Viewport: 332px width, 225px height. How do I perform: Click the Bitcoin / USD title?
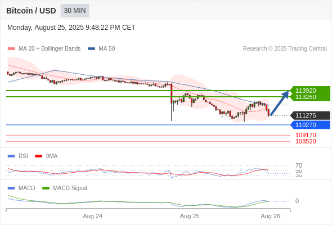coord(31,11)
